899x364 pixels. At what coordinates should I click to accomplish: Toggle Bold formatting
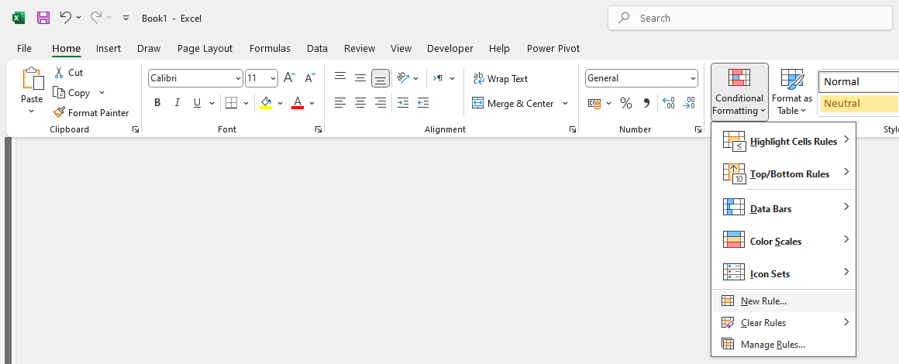click(x=157, y=103)
